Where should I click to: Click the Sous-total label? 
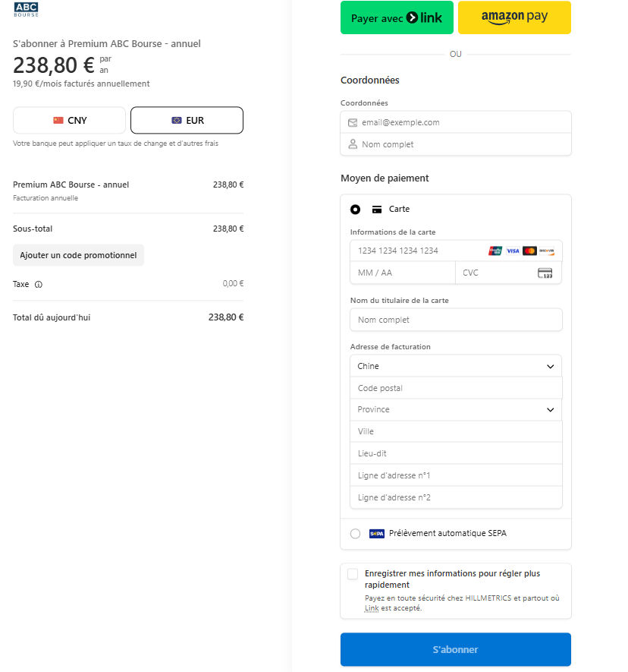point(33,229)
